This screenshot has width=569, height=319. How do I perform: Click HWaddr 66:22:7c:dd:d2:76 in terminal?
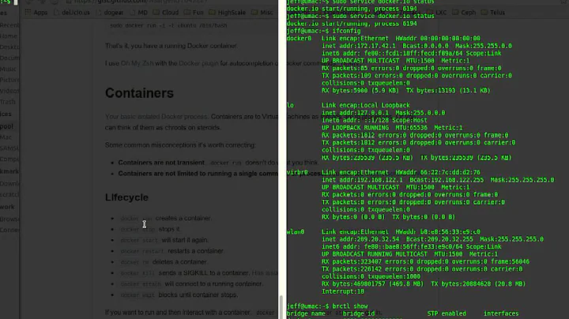click(438, 172)
